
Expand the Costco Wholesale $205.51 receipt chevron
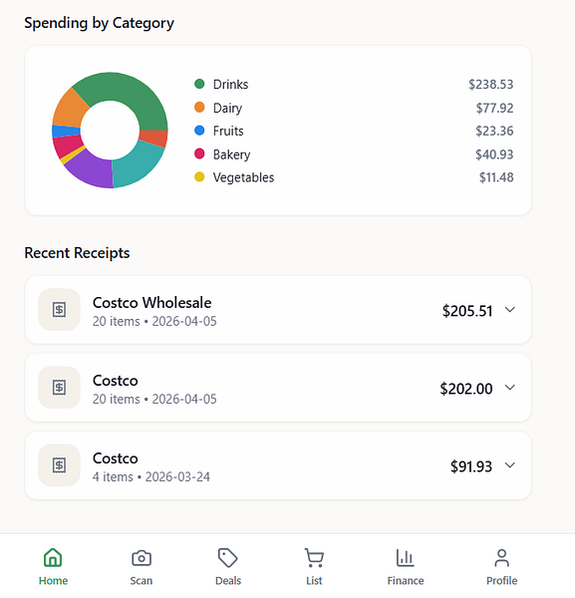tap(510, 310)
